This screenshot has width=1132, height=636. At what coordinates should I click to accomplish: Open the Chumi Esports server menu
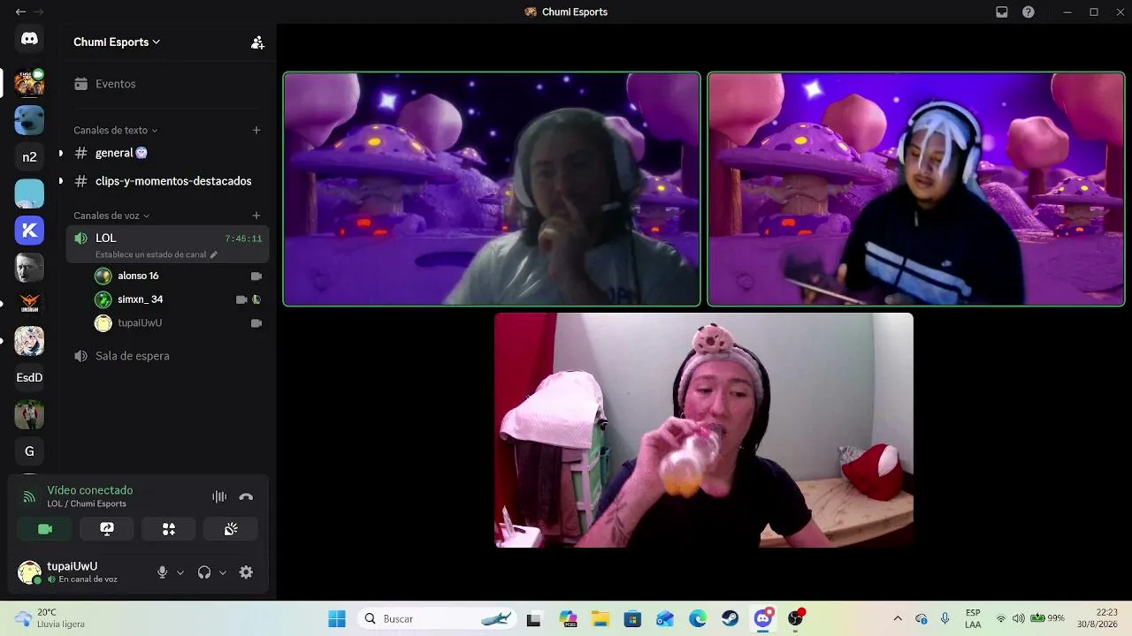[x=117, y=42]
